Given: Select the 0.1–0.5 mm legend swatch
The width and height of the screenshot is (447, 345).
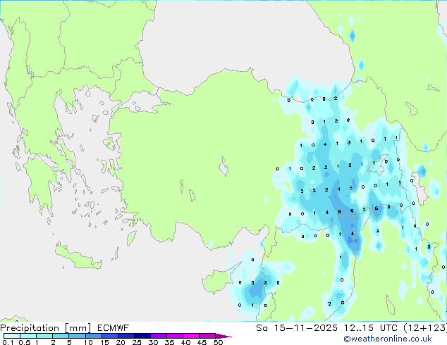Looking at the screenshot, I should click(12, 336).
